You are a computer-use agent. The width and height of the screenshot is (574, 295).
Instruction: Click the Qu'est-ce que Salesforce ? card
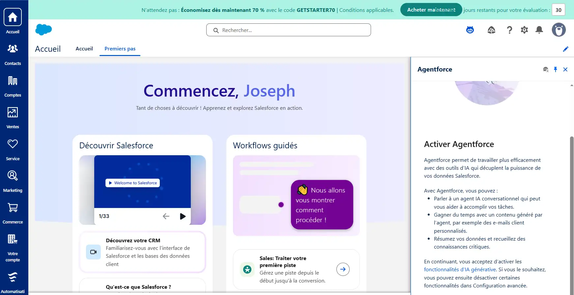click(x=143, y=286)
